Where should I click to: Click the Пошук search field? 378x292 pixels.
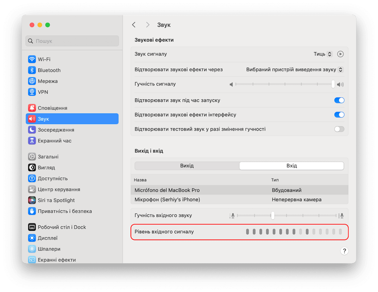pyautogui.click(x=72, y=41)
